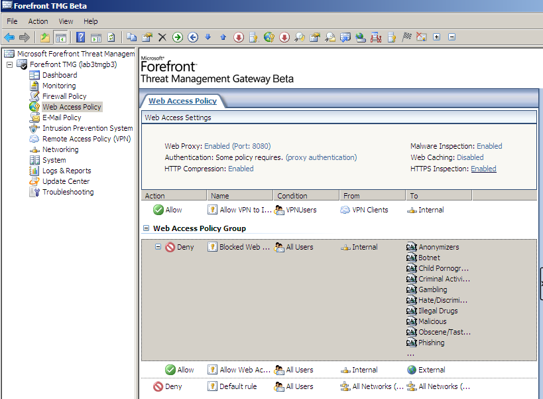This screenshot has height=399, width=543.
Task: Open the Firewall Policy node
Action: click(64, 96)
